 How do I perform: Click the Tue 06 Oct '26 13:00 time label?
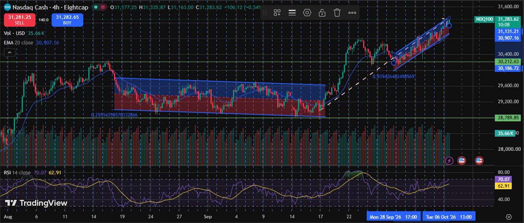pos(448,217)
